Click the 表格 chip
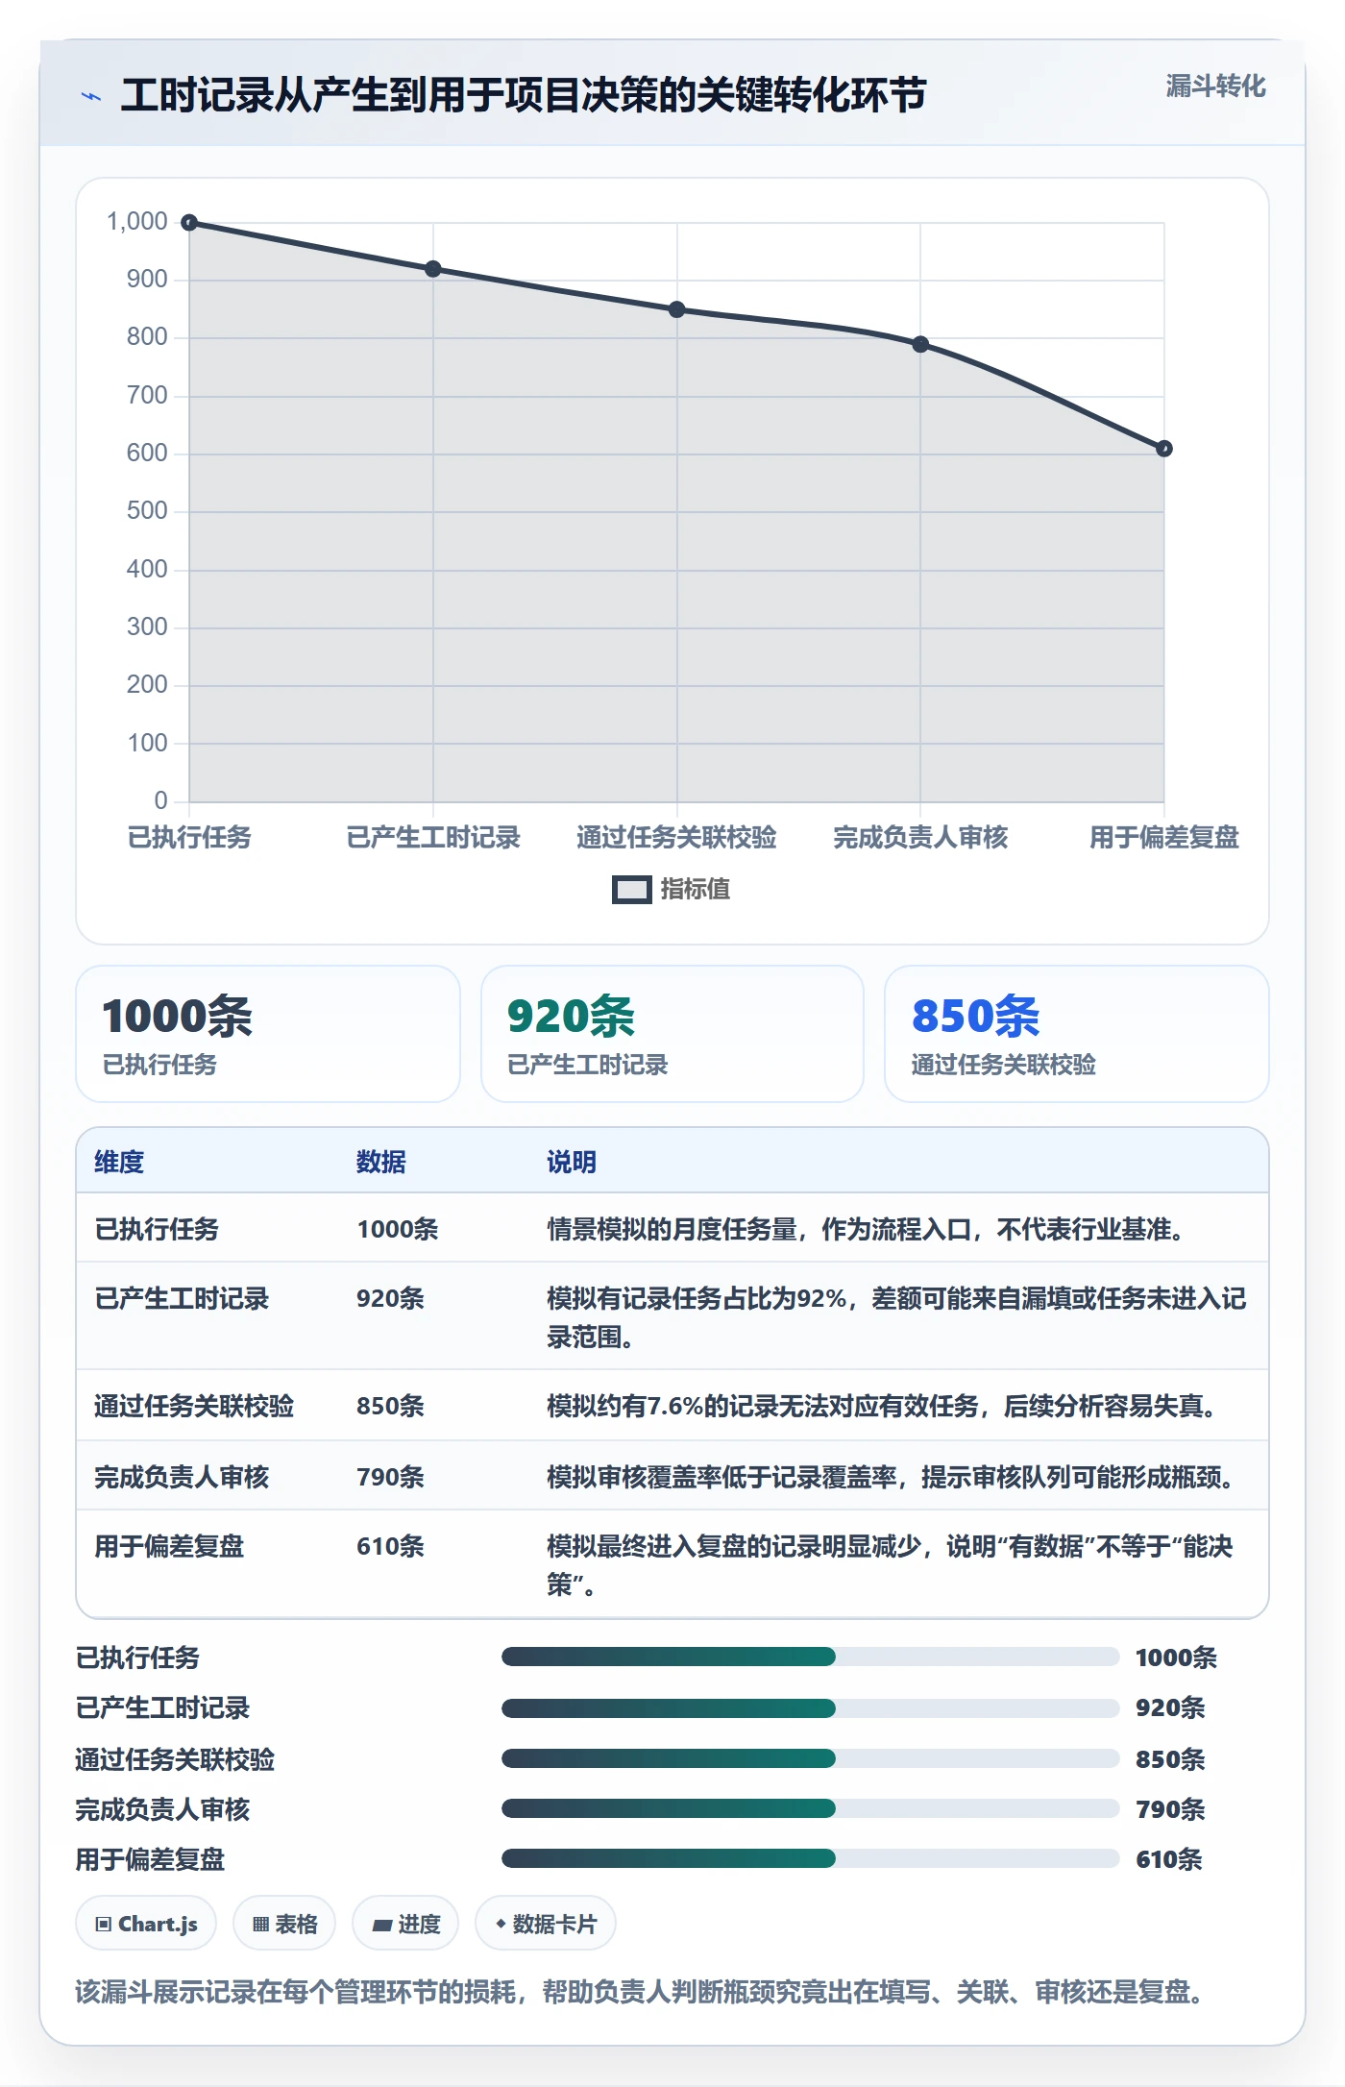The height and width of the screenshot is (2087, 1345). pos(284,1924)
